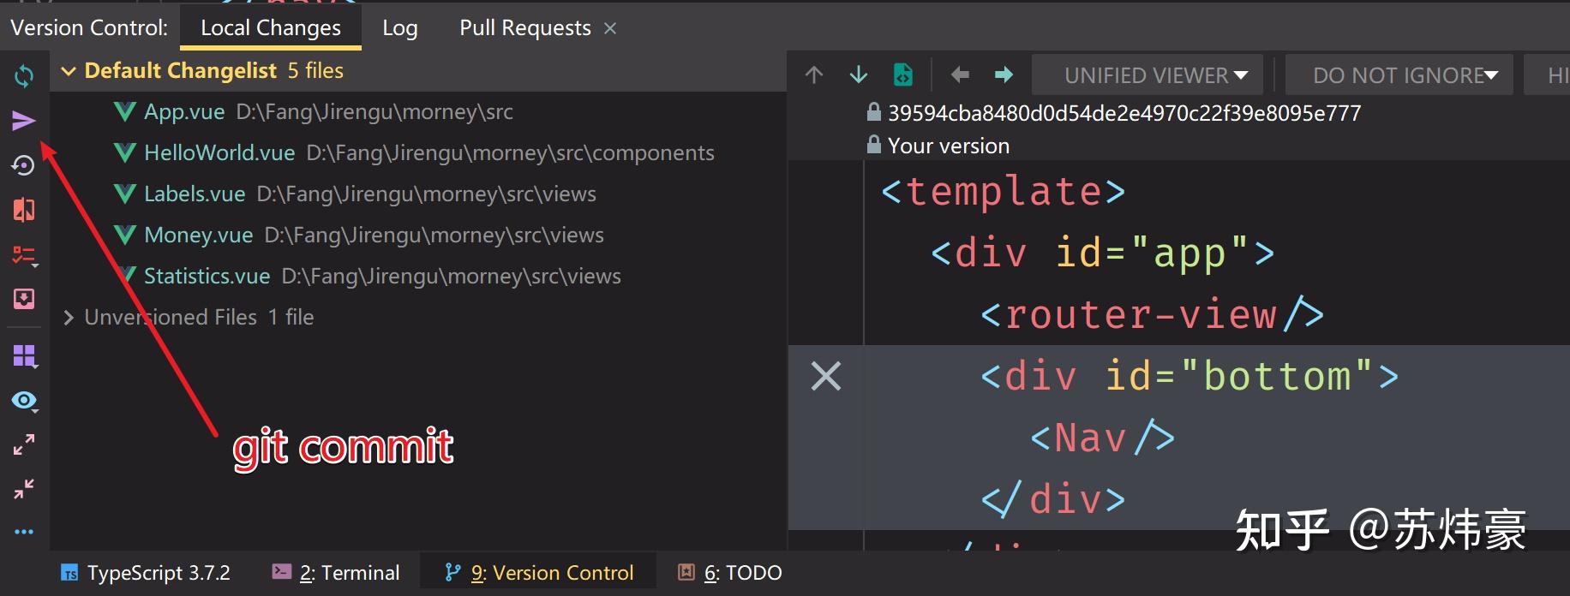Select App.vue in the changelist
Screen dimensions: 1570x596
[x=184, y=112]
